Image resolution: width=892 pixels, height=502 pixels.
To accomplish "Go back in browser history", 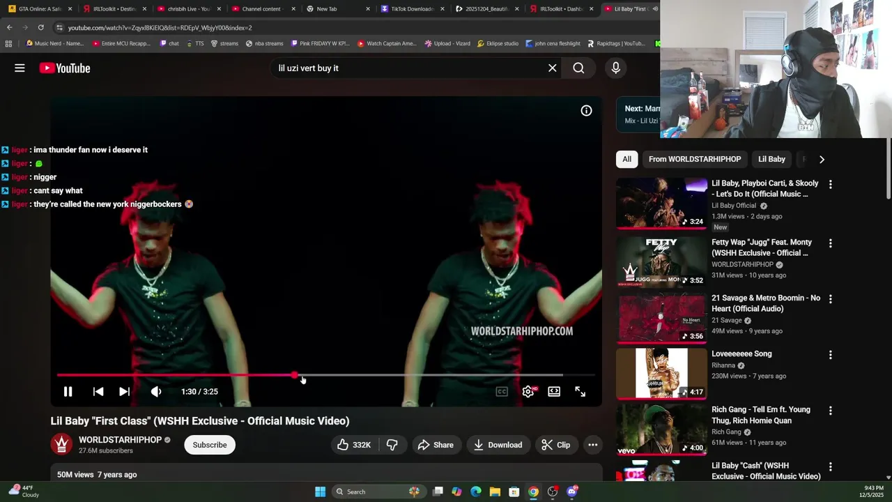I will 9,27.
